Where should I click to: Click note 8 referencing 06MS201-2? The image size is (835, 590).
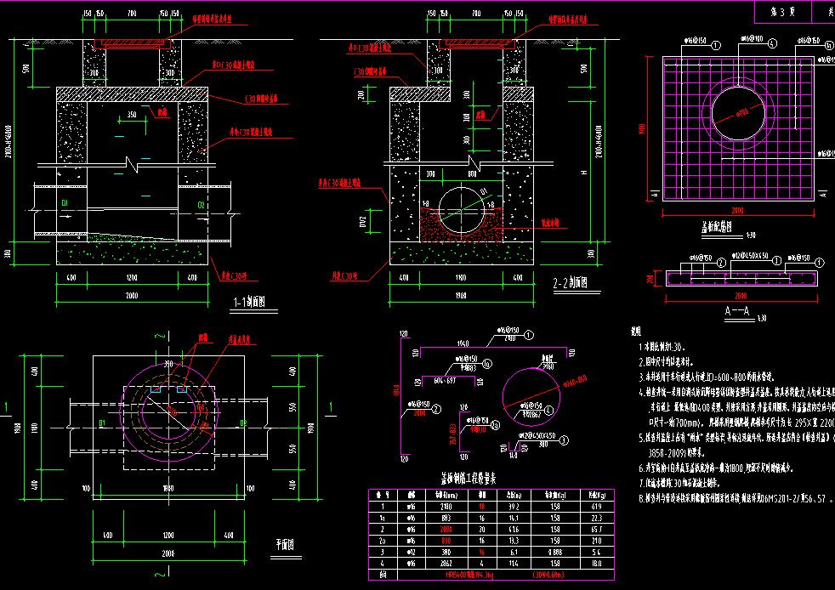click(x=736, y=499)
